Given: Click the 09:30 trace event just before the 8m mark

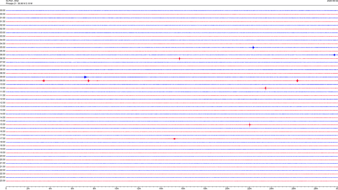Looking at the screenshot, I should click(x=88, y=81).
